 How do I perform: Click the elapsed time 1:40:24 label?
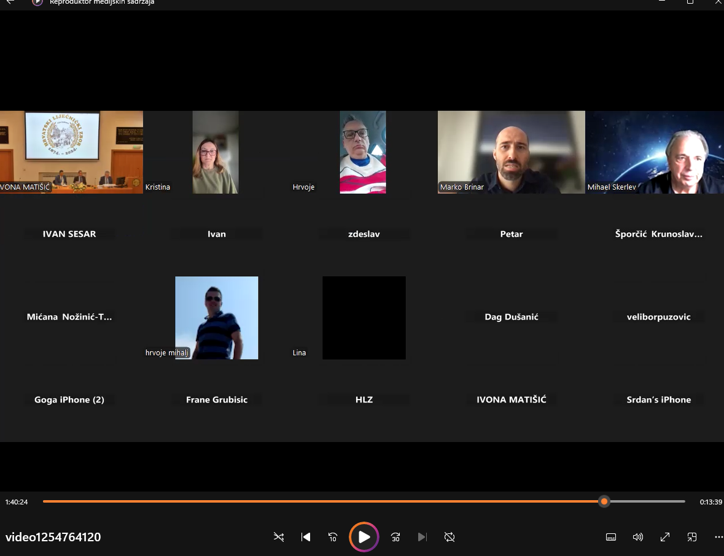click(17, 502)
